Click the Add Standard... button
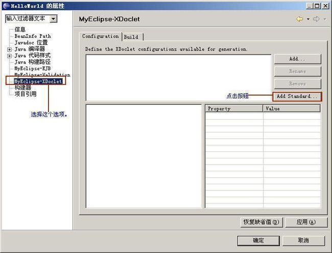 click(x=297, y=97)
